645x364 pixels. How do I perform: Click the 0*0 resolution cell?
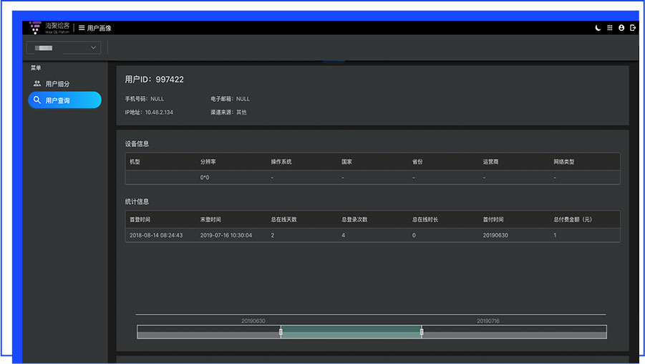tap(205, 178)
